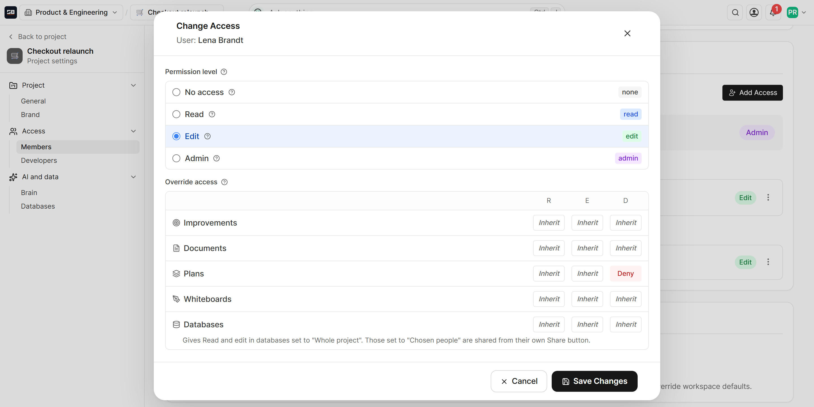This screenshot has width=814, height=407.
Task: Open search via magnifier icon in header
Action: [735, 13]
